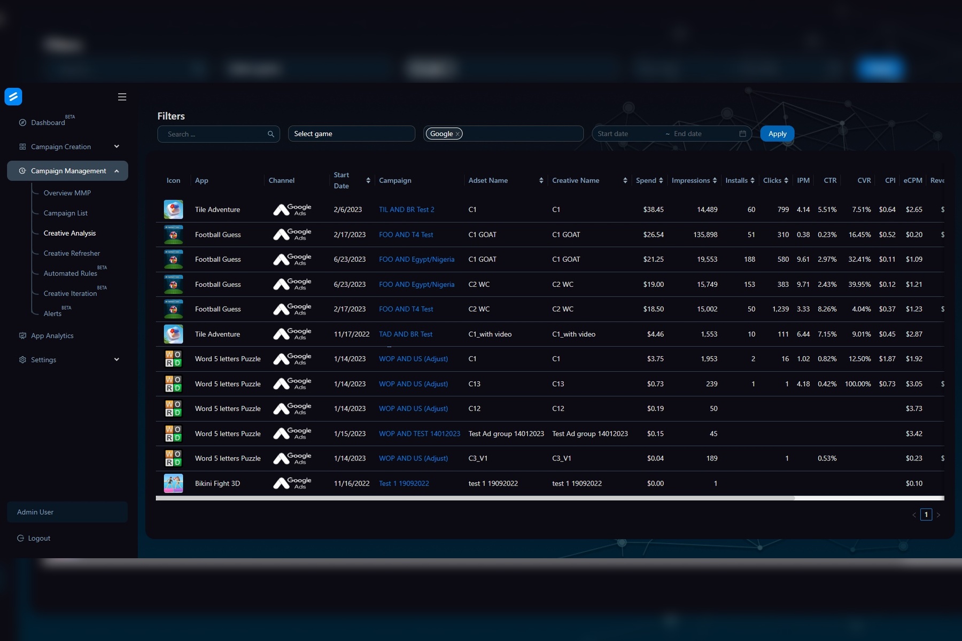Collapse the Campaign Management section

(x=117, y=171)
